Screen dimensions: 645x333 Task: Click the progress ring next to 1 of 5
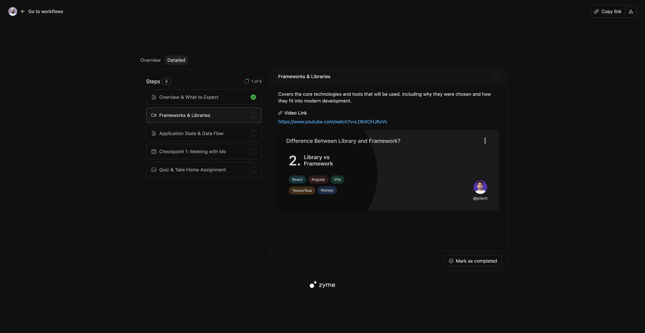pos(247,81)
